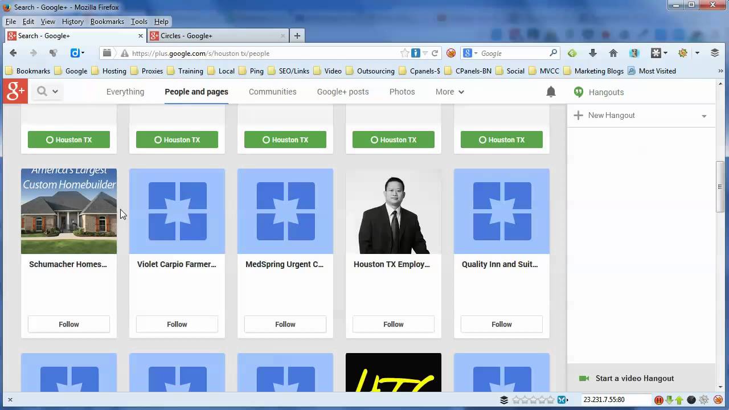729x410 pixels.
Task: Click the Firefox home icon
Action: (x=613, y=53)
